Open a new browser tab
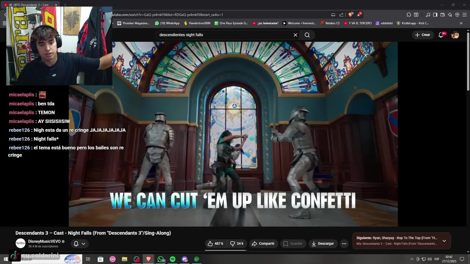The width and height of the screenshot is (470, 264). 65,5
